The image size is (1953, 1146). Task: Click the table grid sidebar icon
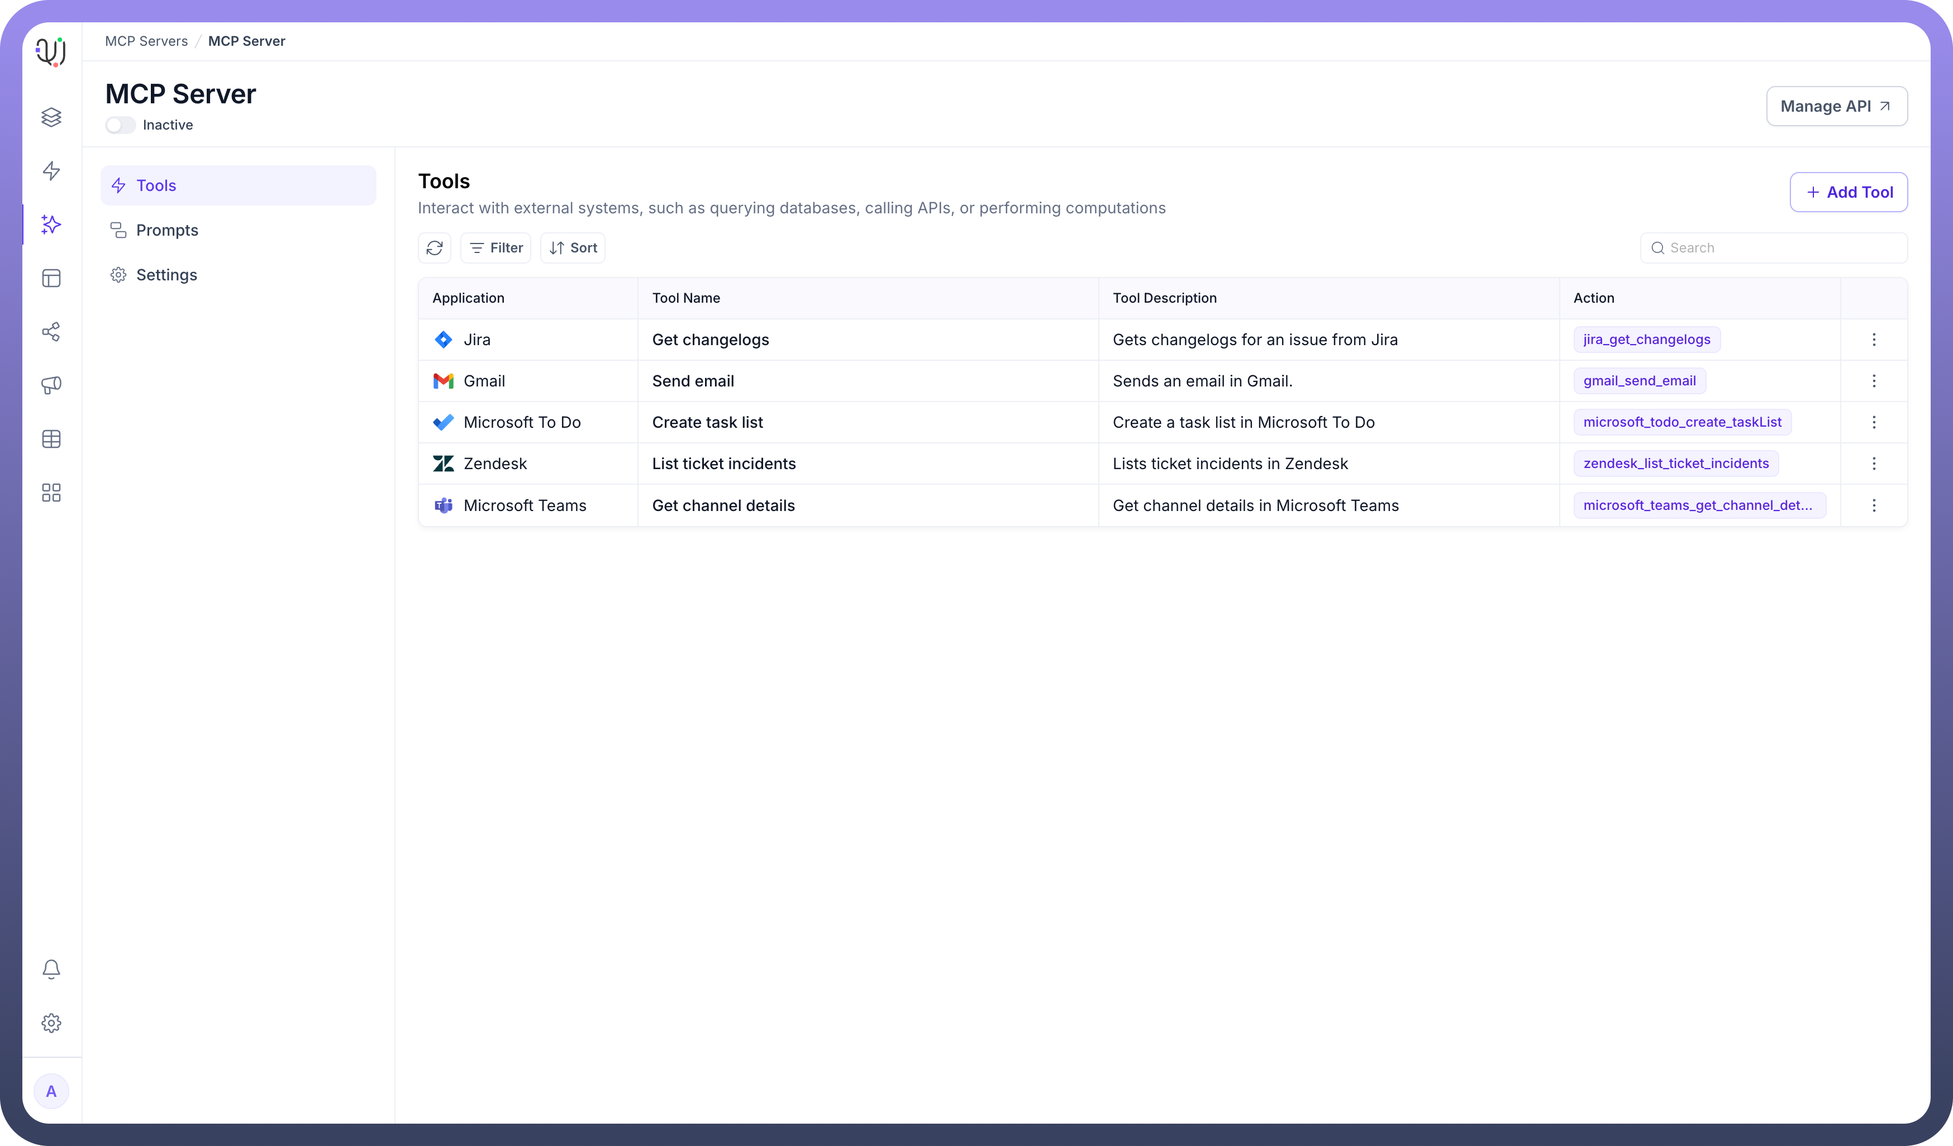(x=51, y=440)
